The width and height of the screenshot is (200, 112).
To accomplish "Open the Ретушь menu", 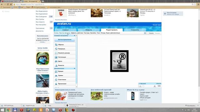I will [x=103, y=33].
